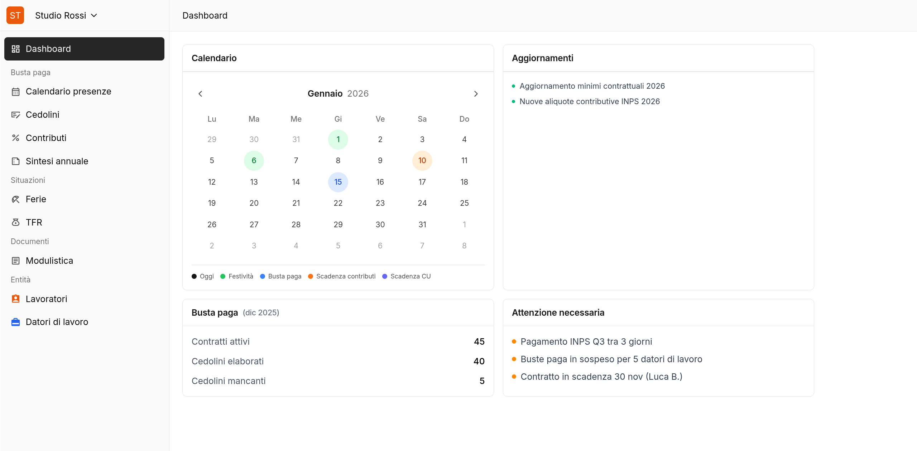The height and width of the screenshot is (451, 917).
Task: Click the TFR money bag icon
Action: pyautogui.click(x=15, y=223)
